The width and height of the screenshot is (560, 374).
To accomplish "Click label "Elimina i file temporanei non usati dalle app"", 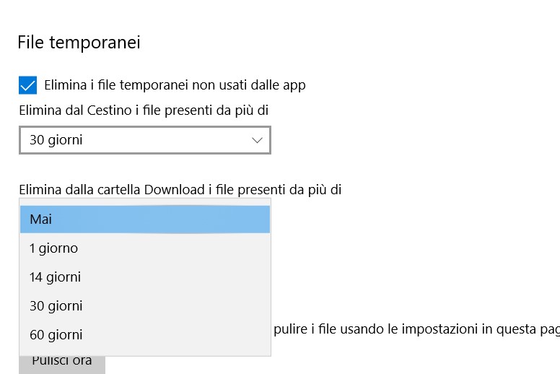I will 175,85.
